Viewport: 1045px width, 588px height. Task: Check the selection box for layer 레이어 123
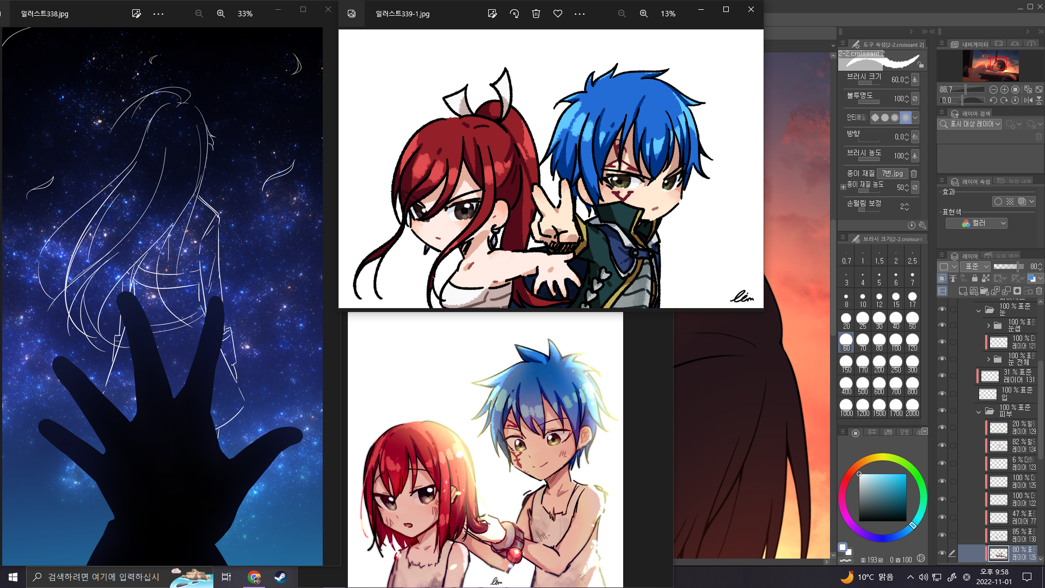point(953,463)
